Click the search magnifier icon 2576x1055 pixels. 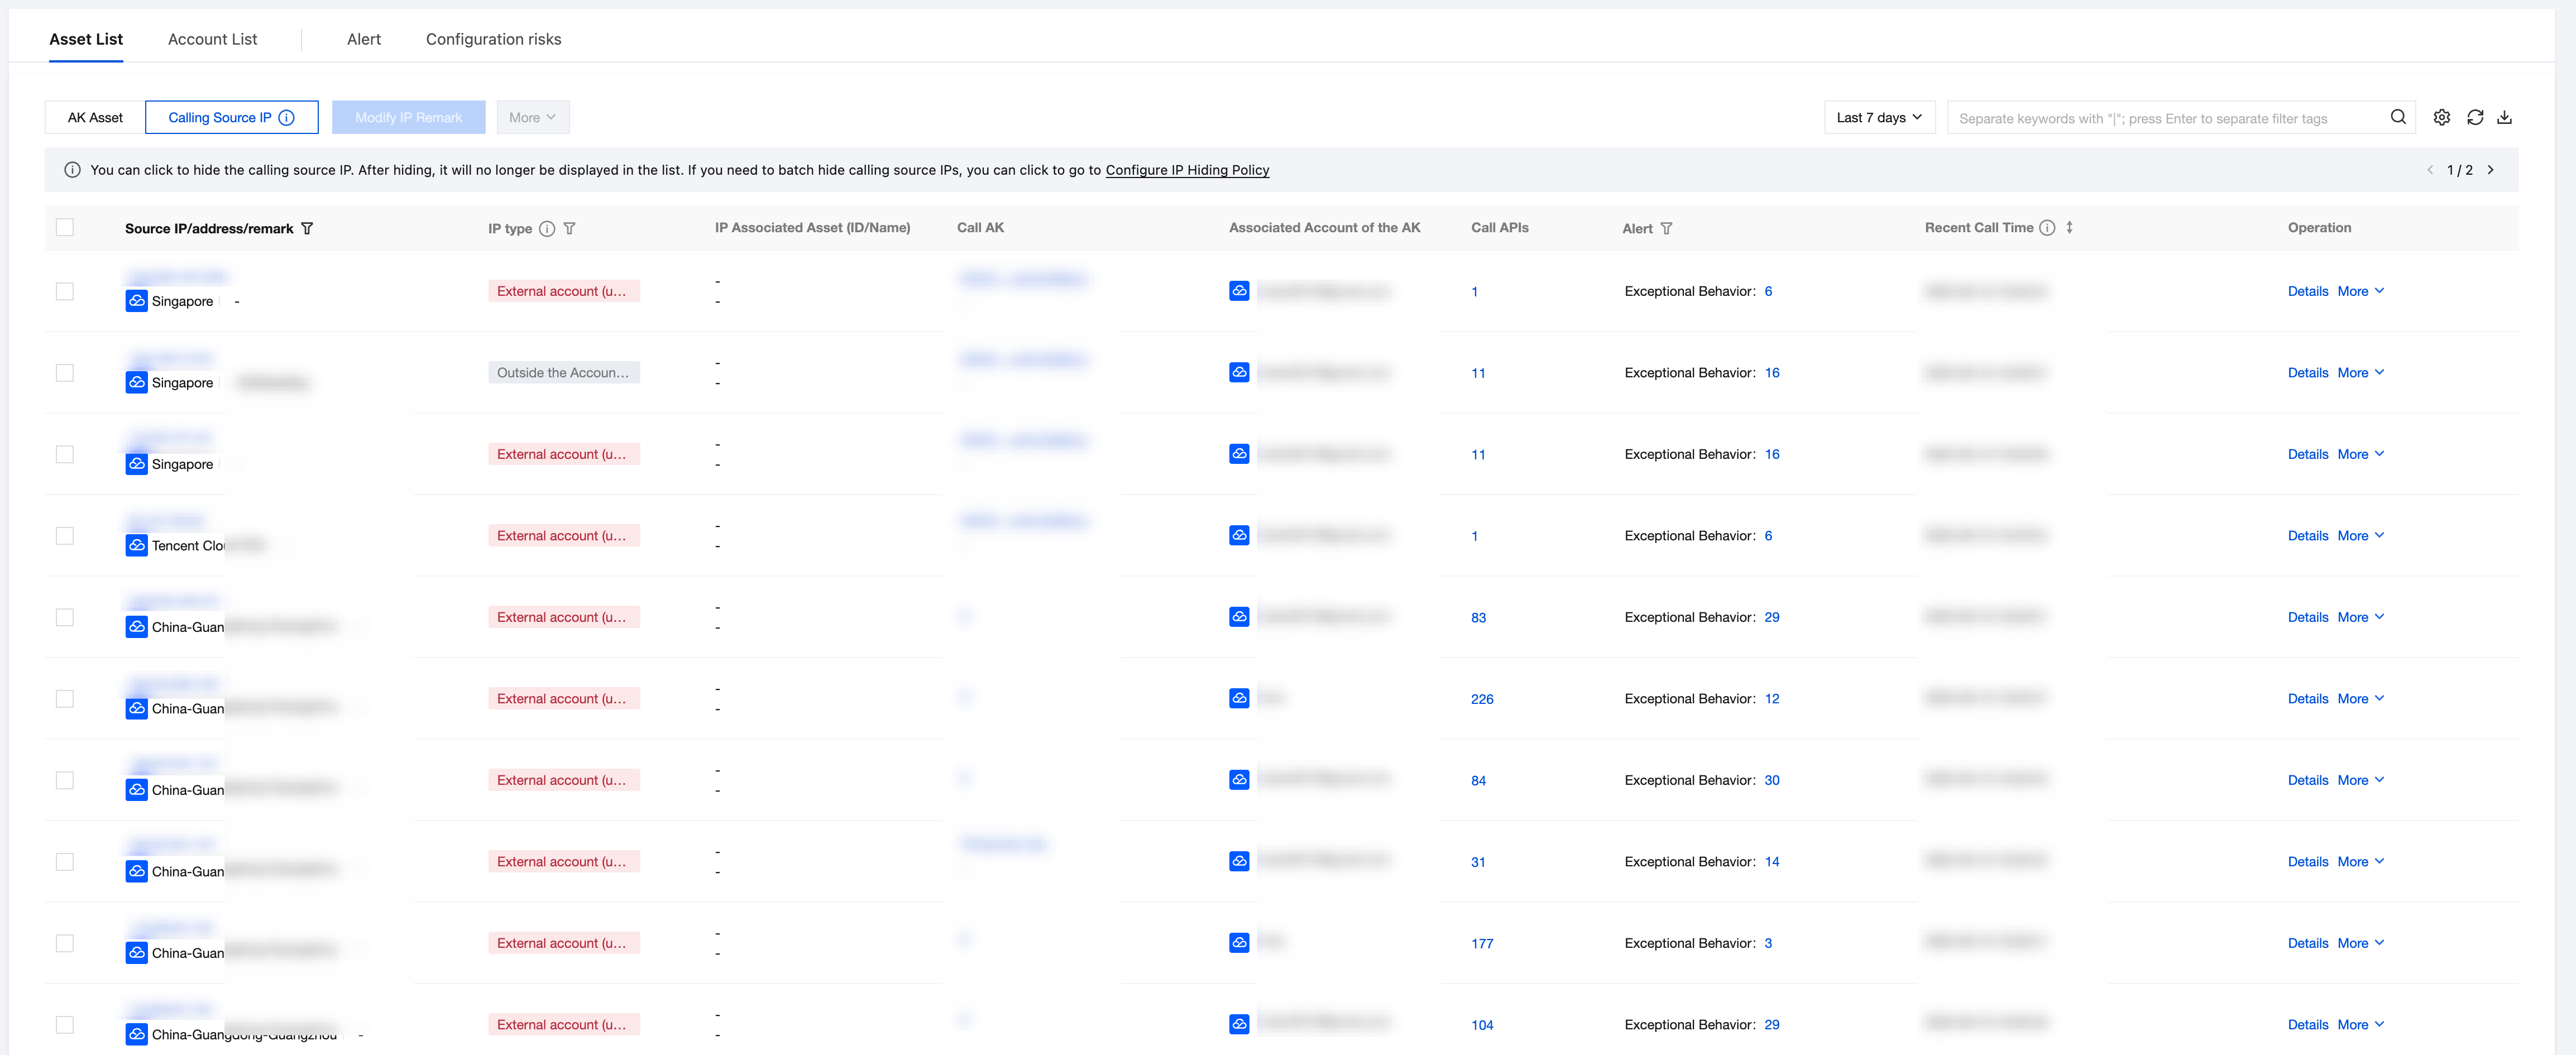click(x=2398, y=117)
